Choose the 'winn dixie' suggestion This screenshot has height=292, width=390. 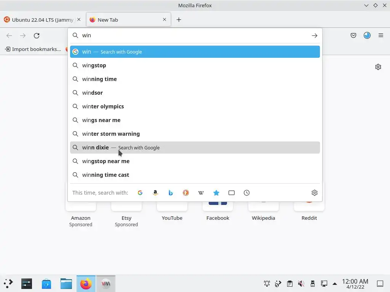coord(195,148)
